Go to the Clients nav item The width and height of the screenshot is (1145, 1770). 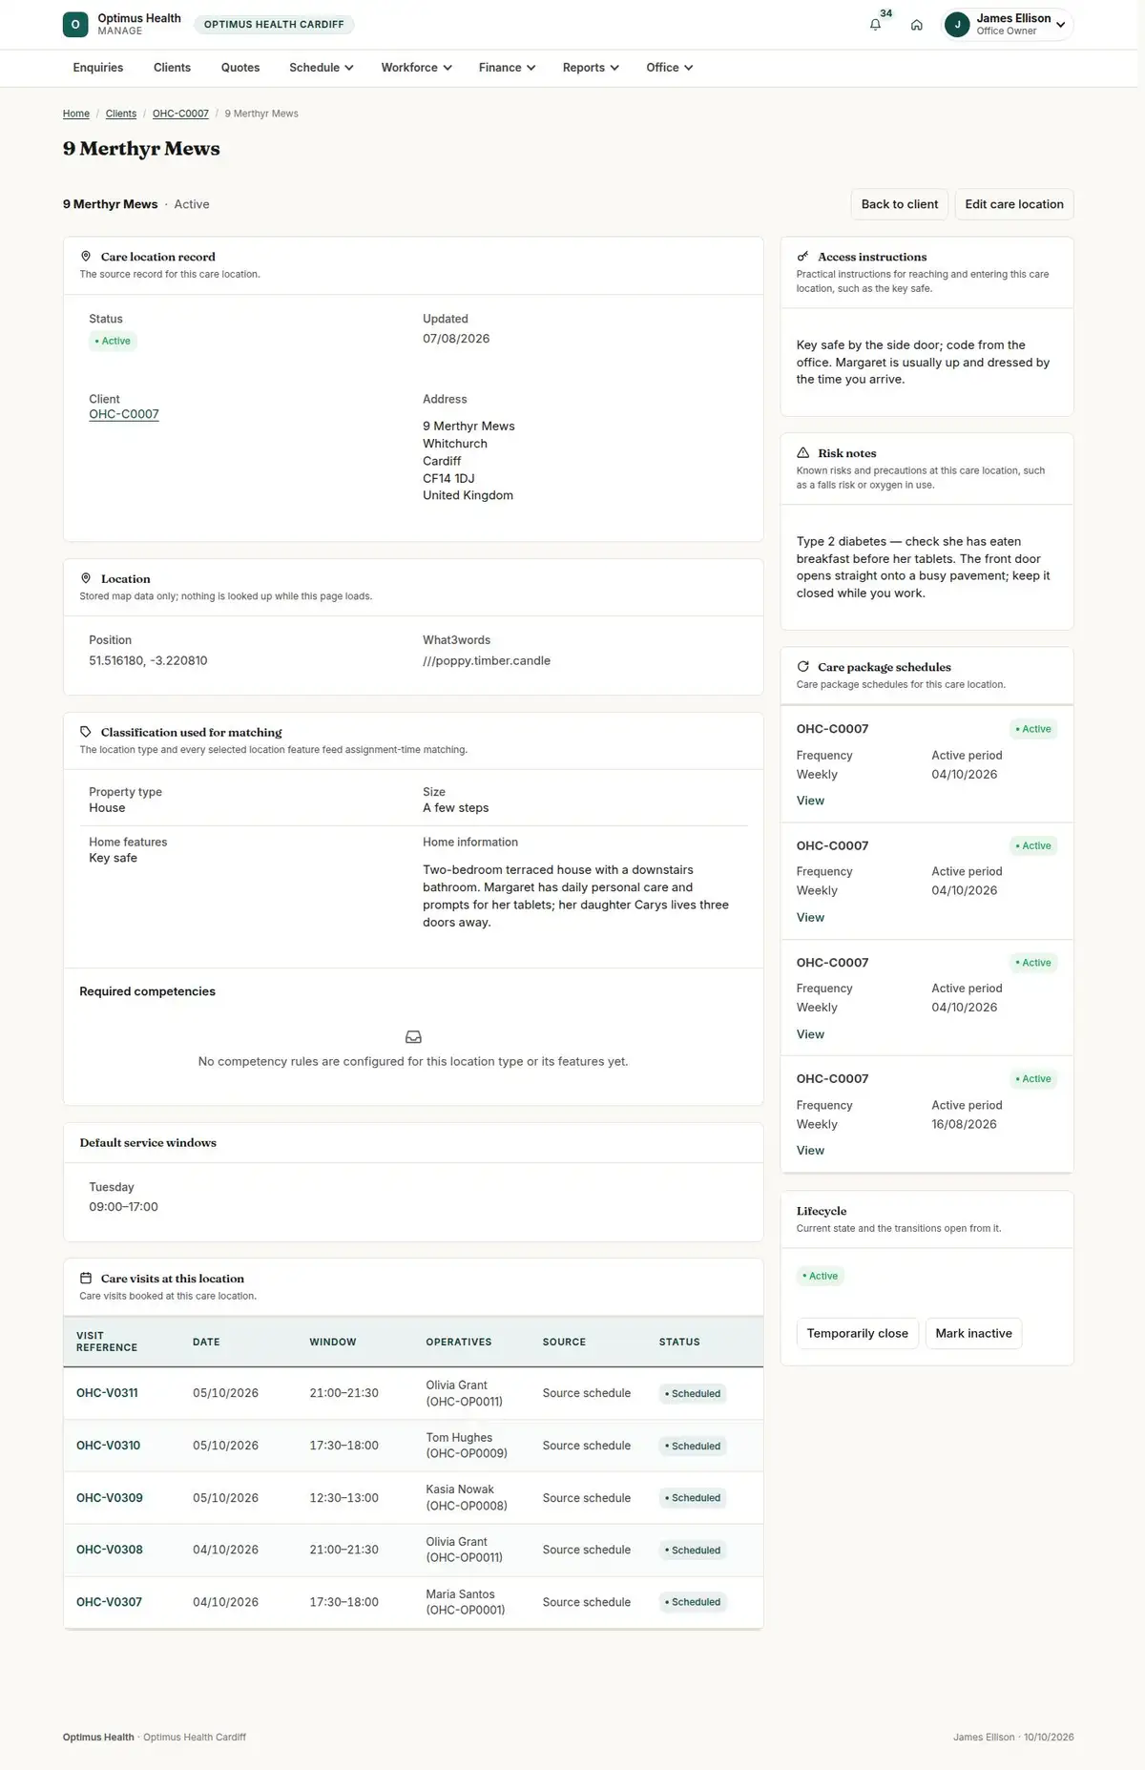[x=172, y=68]
